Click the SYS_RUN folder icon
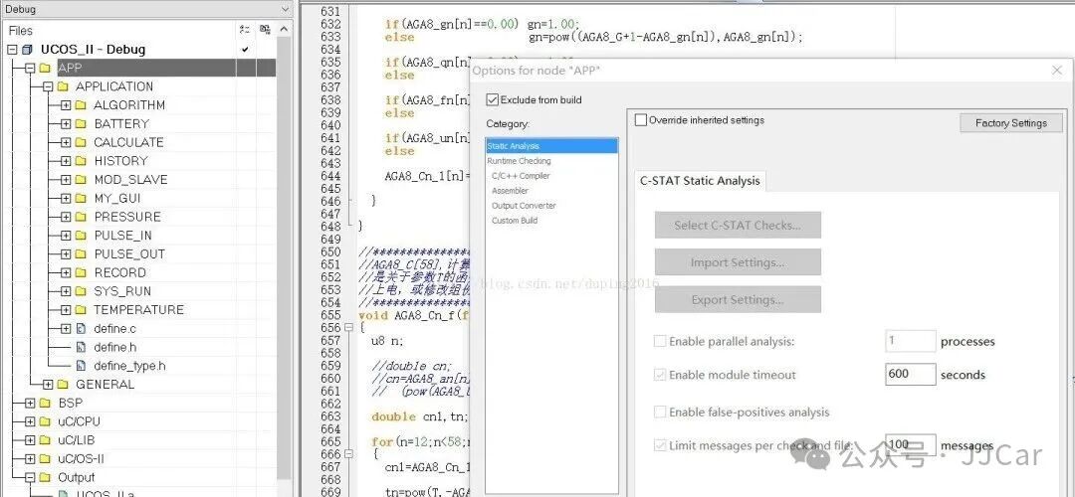This screenshot has width=1075, height=497. 81,291
